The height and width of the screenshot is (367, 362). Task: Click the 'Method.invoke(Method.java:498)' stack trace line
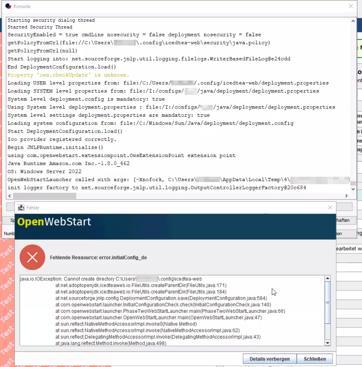(111, 343)
